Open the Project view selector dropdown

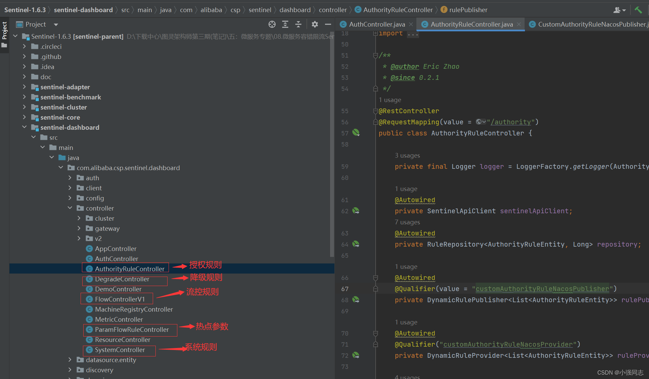pyautogui.click(x=56, y=24)
